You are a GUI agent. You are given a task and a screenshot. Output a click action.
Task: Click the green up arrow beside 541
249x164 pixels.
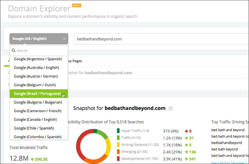coord(186,159)
